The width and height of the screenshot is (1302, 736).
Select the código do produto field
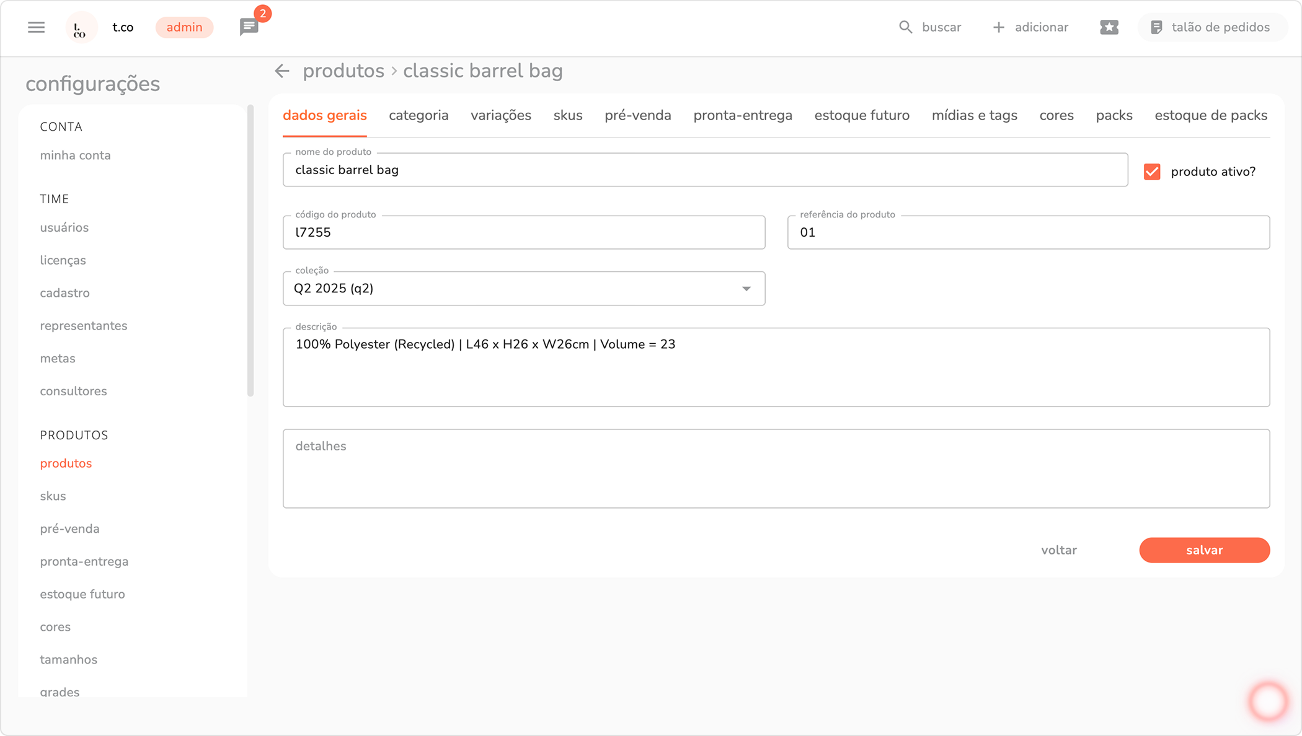[x=523, y=233]
